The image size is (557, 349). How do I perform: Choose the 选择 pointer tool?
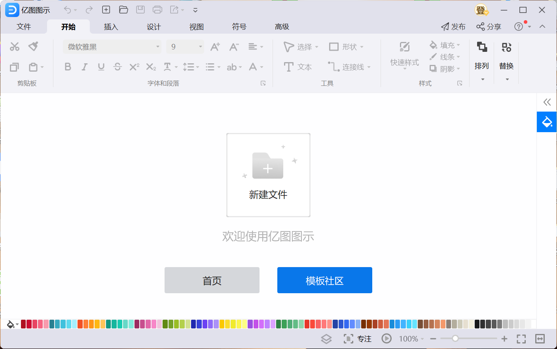click(x=301, y=47)
